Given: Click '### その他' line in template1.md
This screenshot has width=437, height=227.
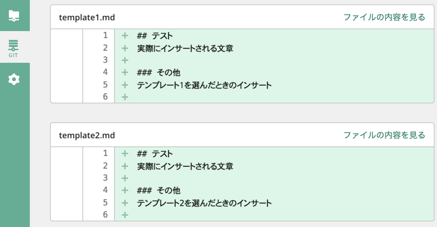Looking at the screenshot, I should pos(159,73).
